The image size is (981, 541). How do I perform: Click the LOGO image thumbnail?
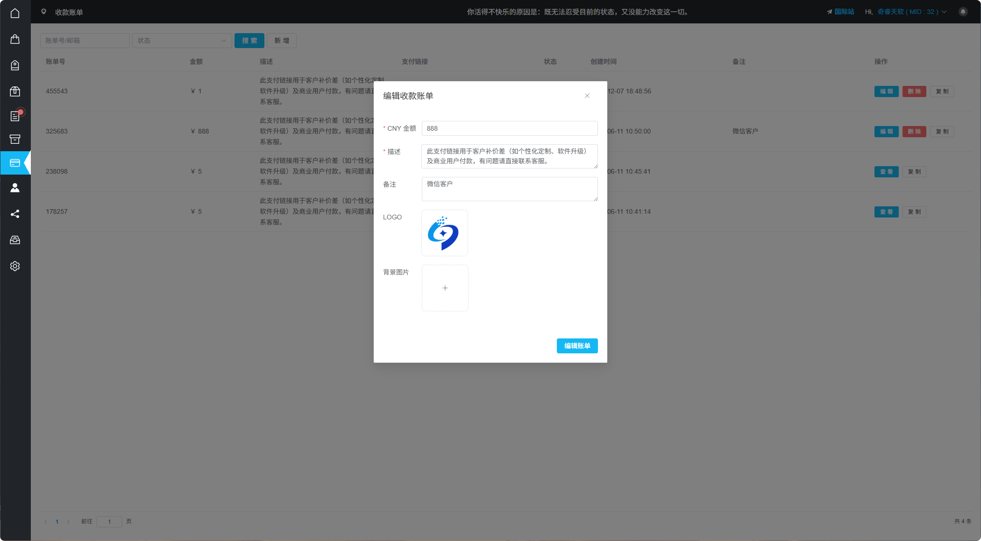point(444,233)
